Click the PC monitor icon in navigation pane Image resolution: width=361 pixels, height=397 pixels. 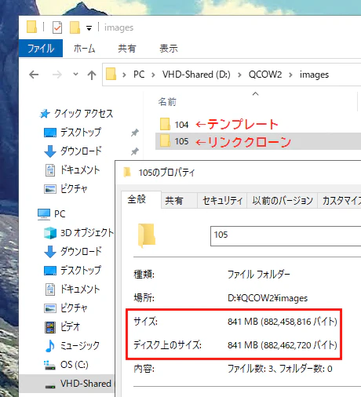click(x=44, y=214)
